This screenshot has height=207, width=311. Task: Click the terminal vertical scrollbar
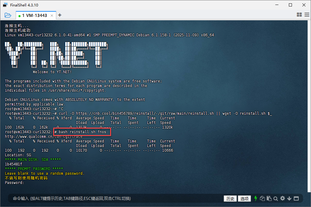[x=309, y=106]
